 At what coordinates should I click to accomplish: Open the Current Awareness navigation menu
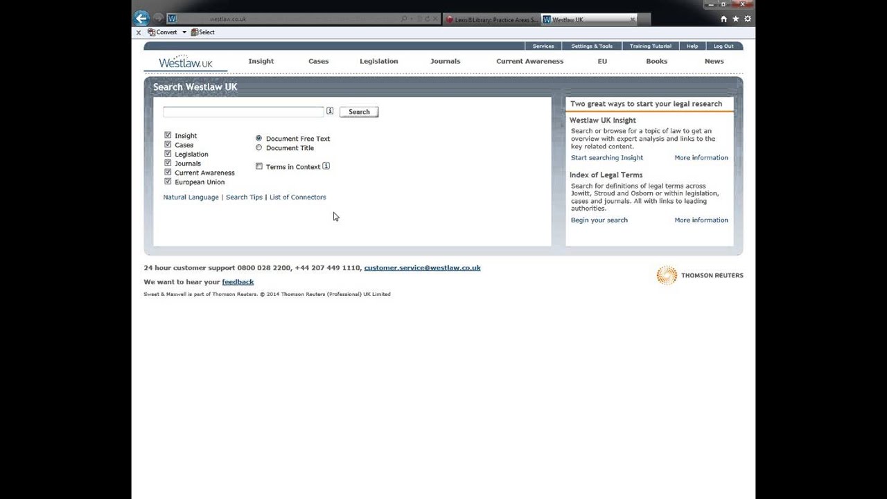point(530,61)
